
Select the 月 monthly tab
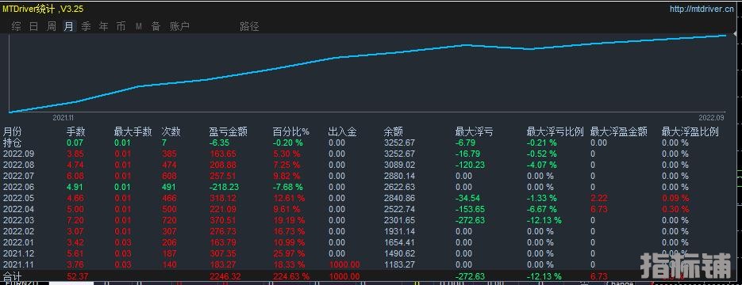click(x=68, y=27)
